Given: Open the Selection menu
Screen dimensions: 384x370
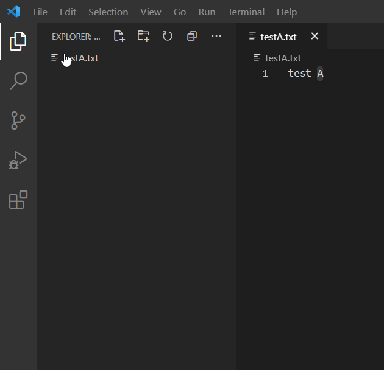Looking at the screenshot, I should point(108,12).
